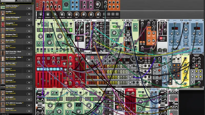205x115 pixels.
Task: Toggle step 1 button on 8 Step Sequencer
Action: coord(39,69)
